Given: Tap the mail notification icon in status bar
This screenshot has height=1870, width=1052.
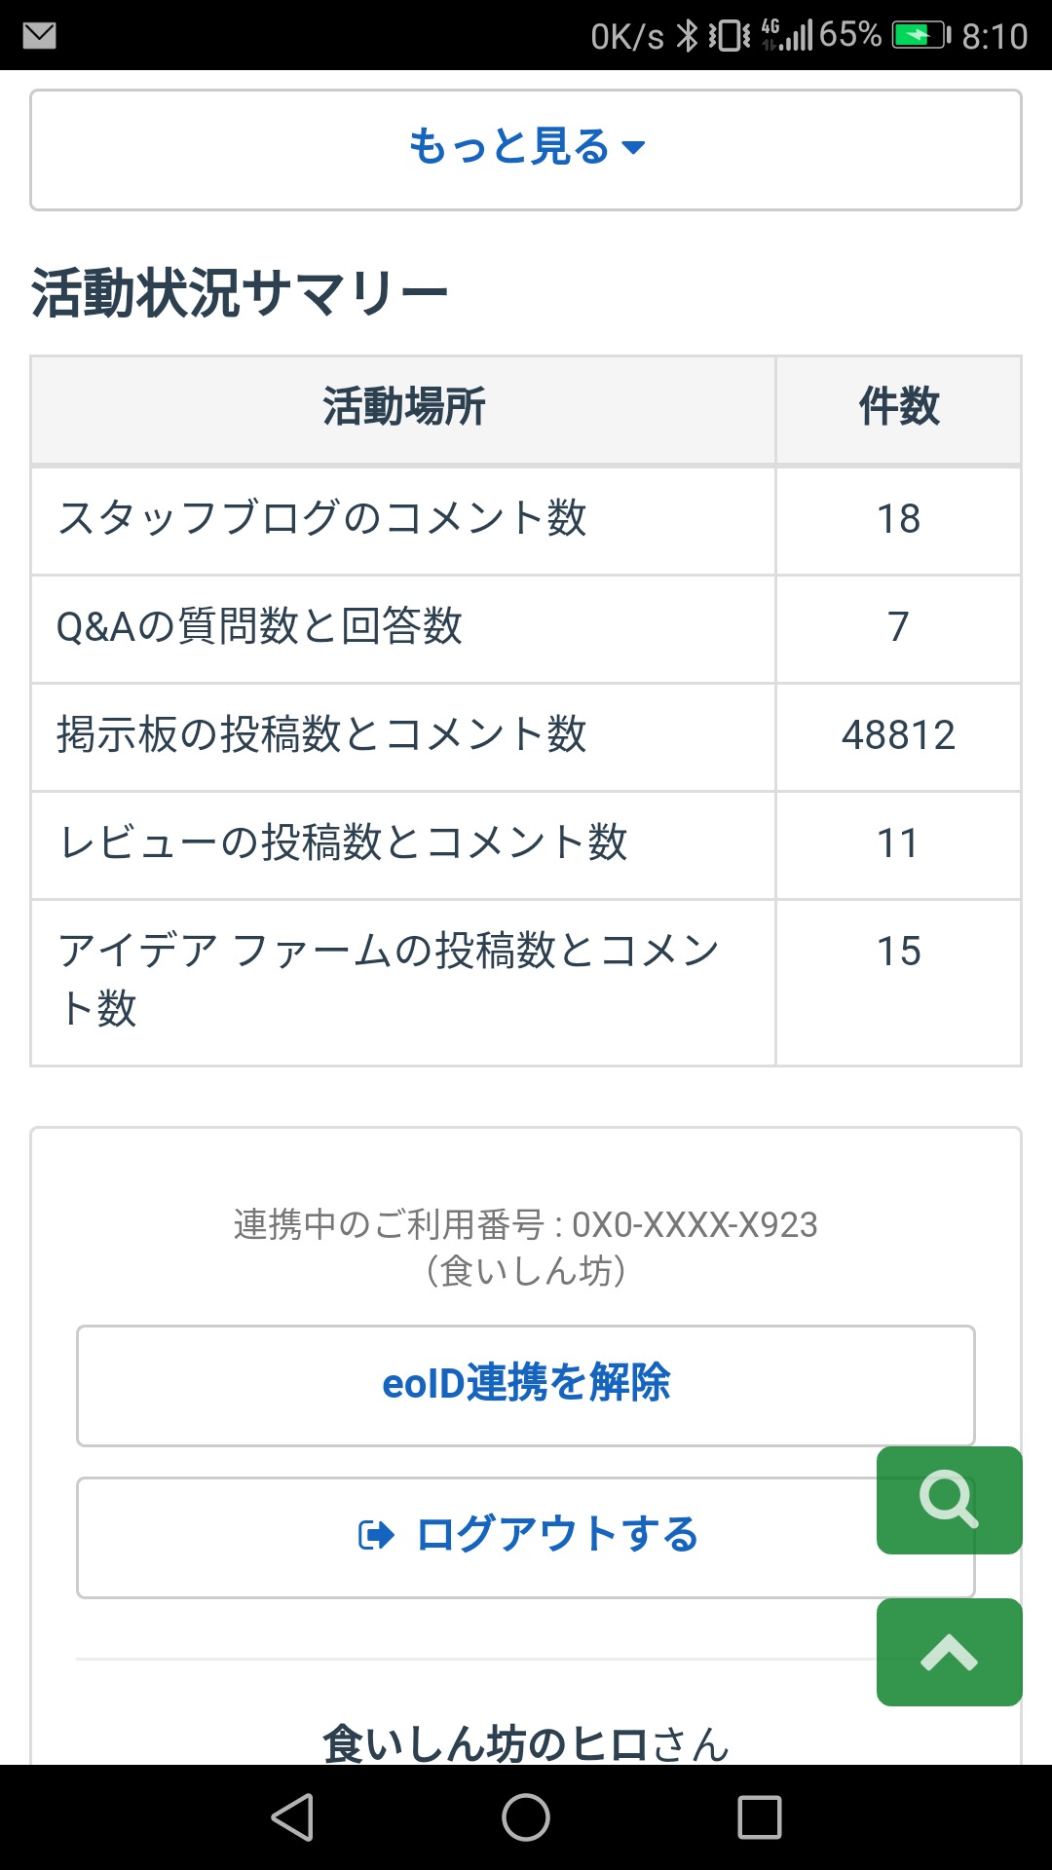Looking at the screenshot, I should point(39,36).
